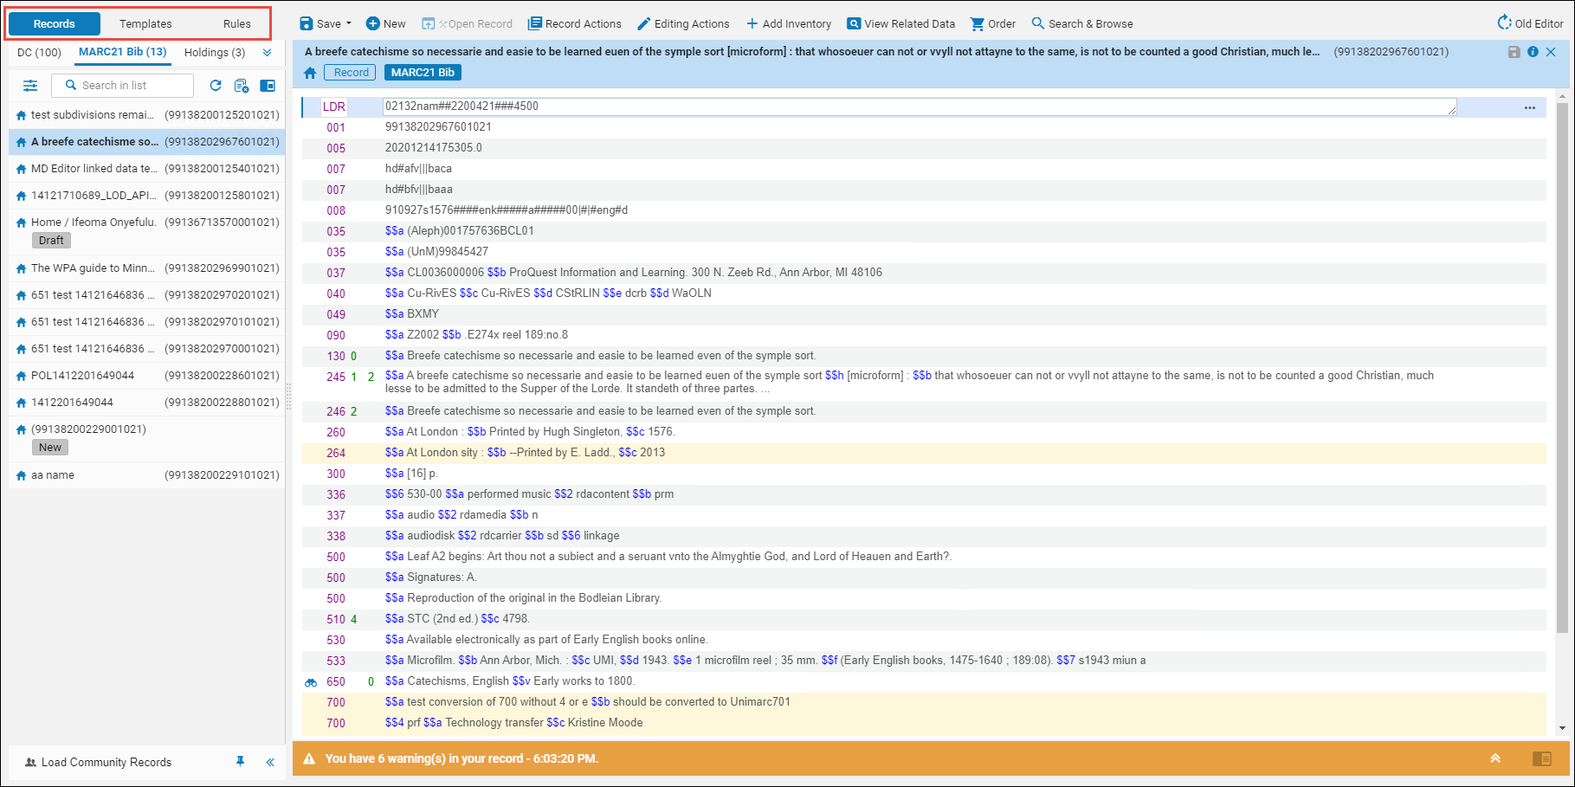Close the open record editor
The width and height of the screenshot is (1575, 787).
[1551, 52]
